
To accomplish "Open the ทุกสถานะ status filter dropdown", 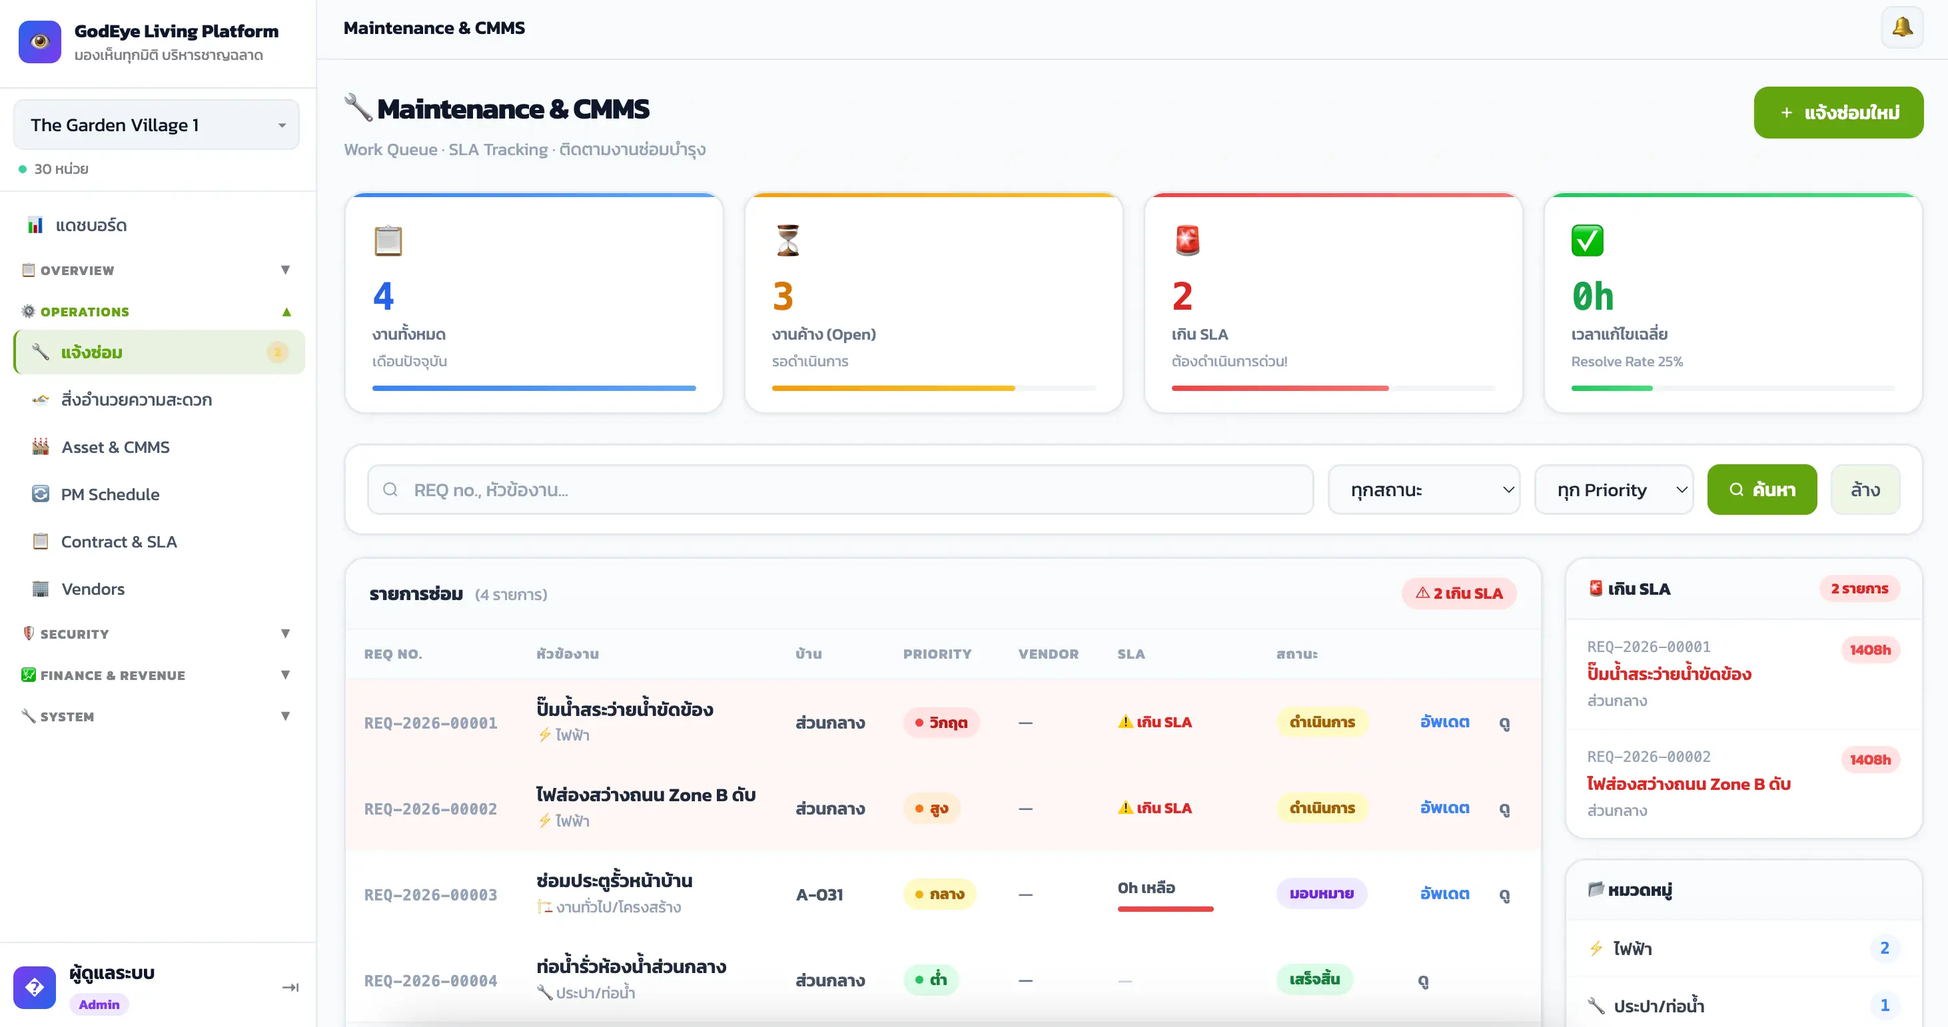I will coord(1423,490).
